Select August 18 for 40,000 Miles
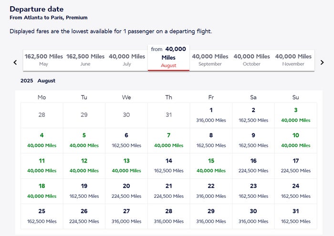The image size is (334, 236). 42,191
